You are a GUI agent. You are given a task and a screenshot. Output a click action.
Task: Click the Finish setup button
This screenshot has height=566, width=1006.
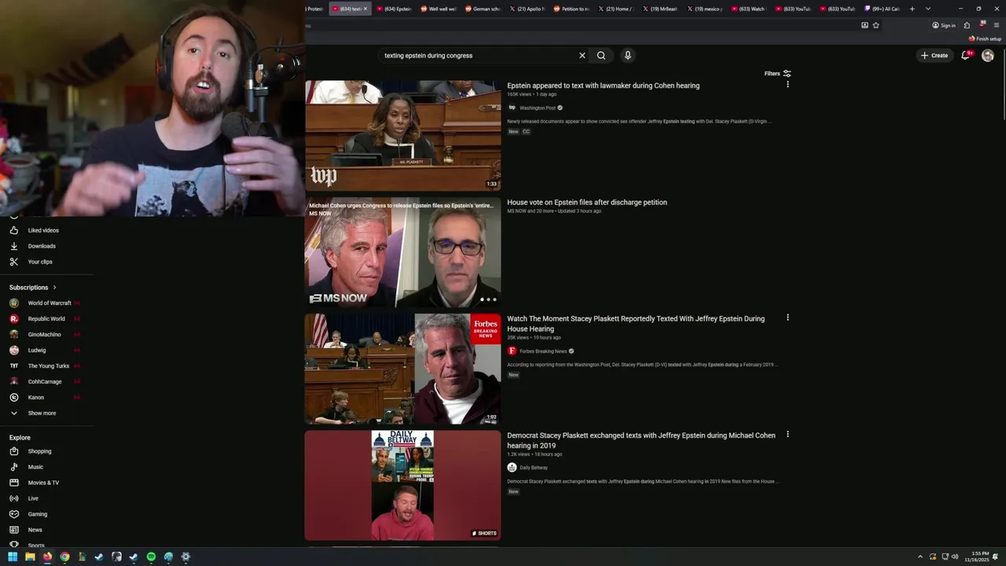986,39
